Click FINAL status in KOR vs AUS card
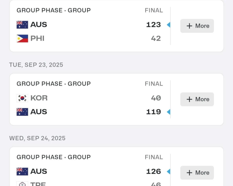The width and height of the screenshot is (233, 186). tap(154, 84)
